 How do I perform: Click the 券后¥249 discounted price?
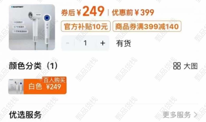83,12
